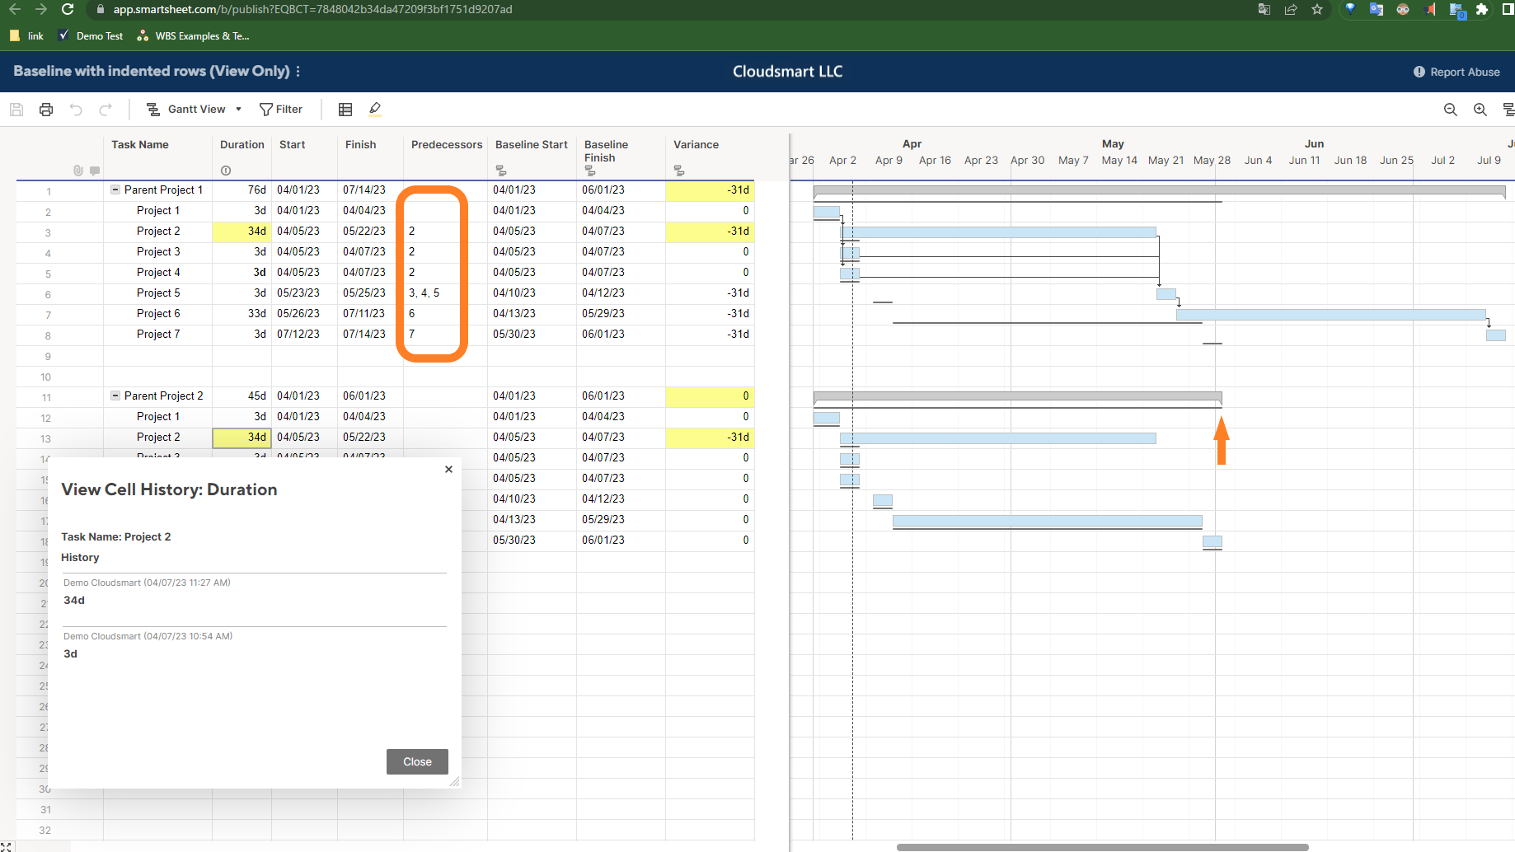
Task: Click the comments icon in the header row
Action: [x=95, y=171]
